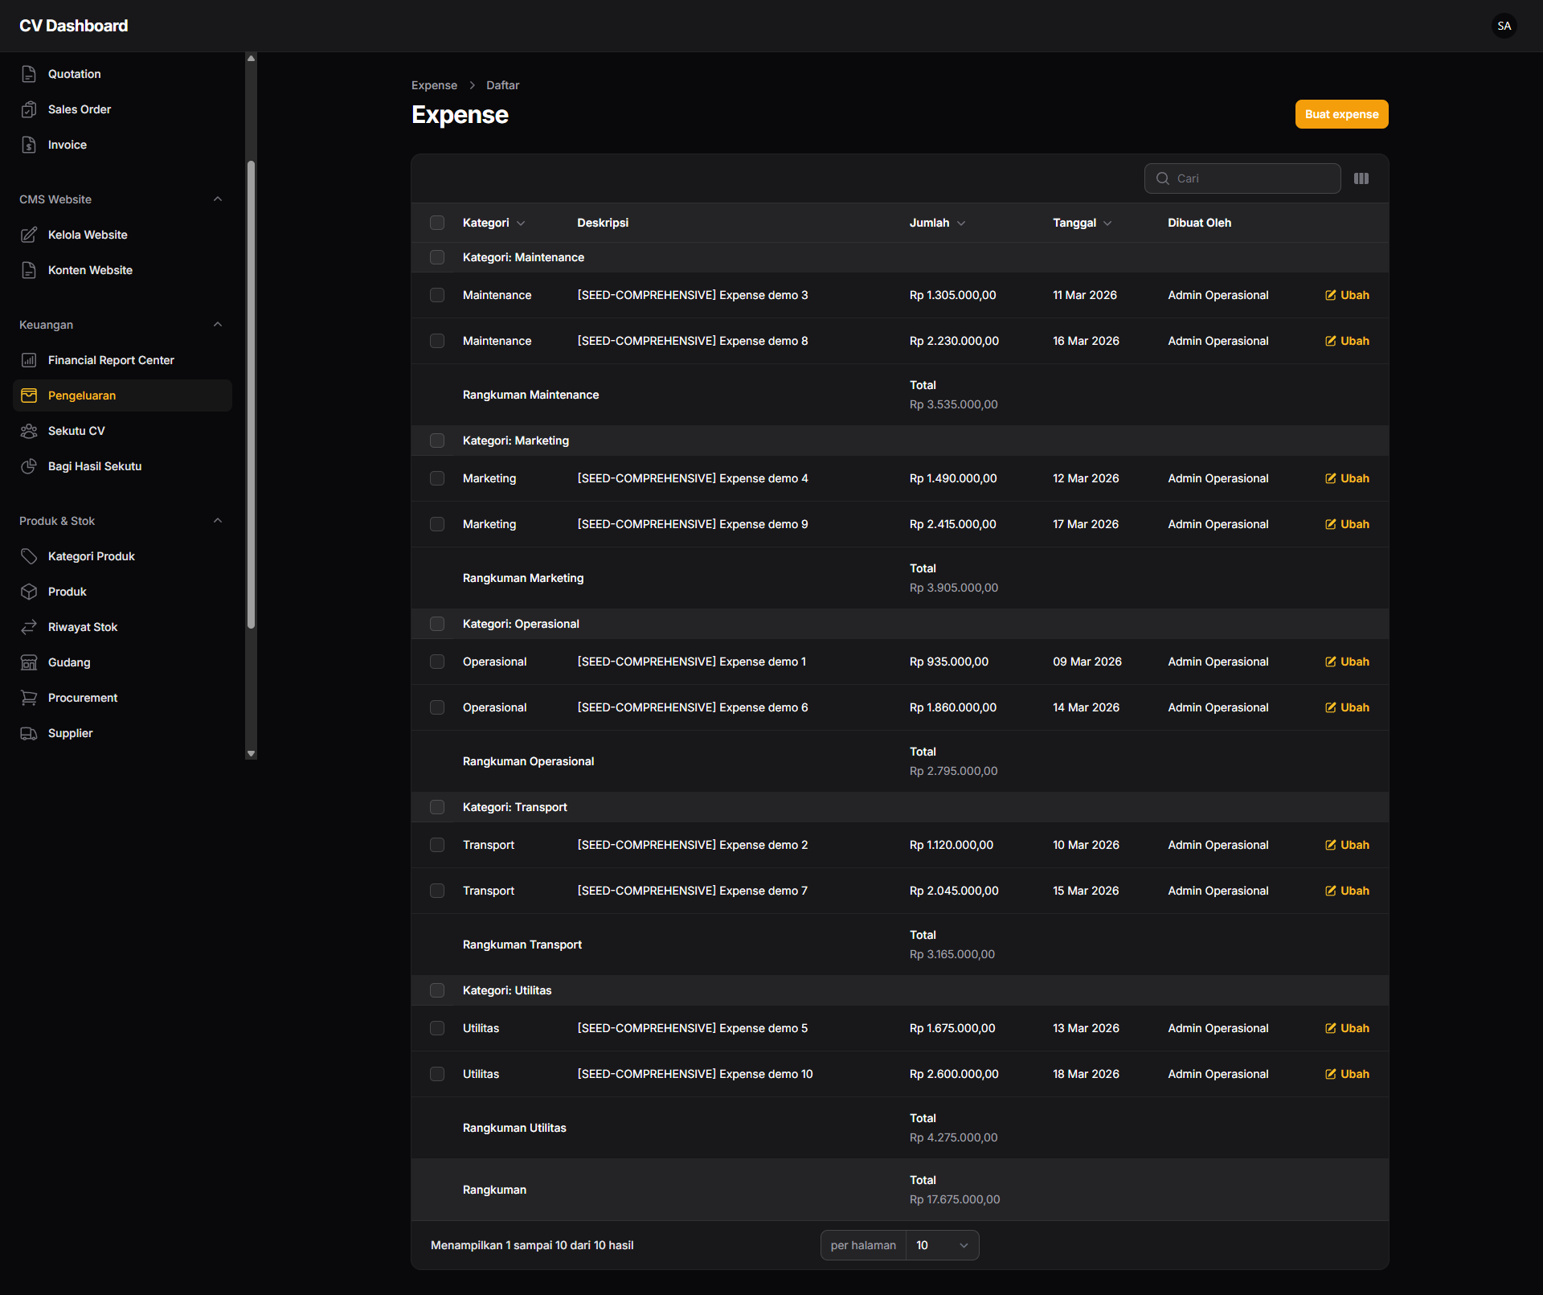Open the Invoice menu item
1543x1295 pixels.
[68, 145]
